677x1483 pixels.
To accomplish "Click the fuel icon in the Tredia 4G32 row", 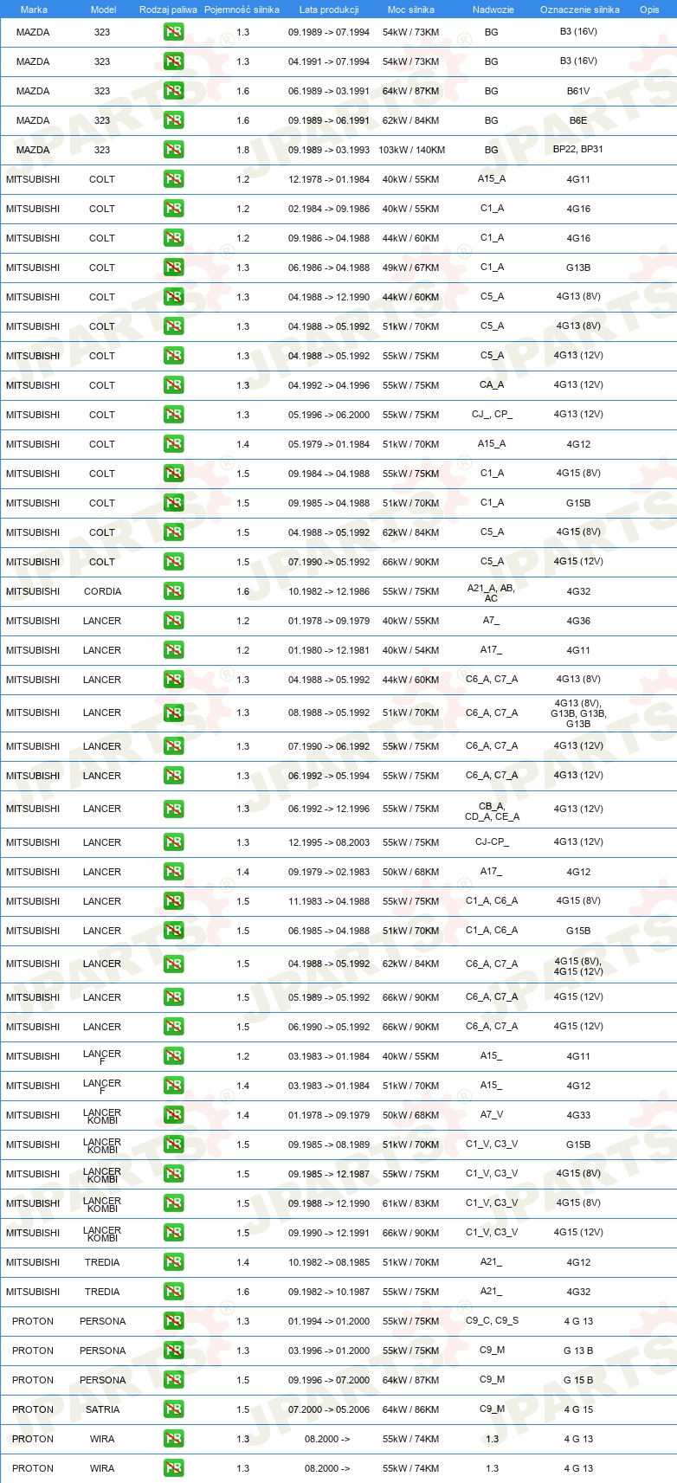I will click(x=174, y=1292).
